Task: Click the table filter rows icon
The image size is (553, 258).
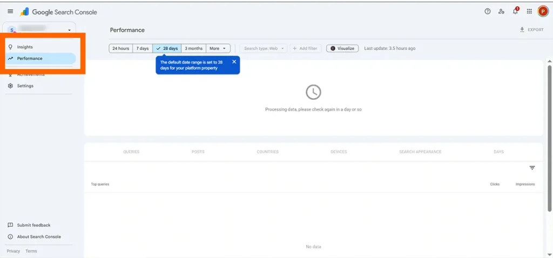Action: 532,168
